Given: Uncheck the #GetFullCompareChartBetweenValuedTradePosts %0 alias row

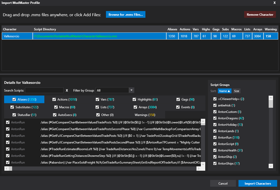Looking at the screenshot, I should (8, 135).
